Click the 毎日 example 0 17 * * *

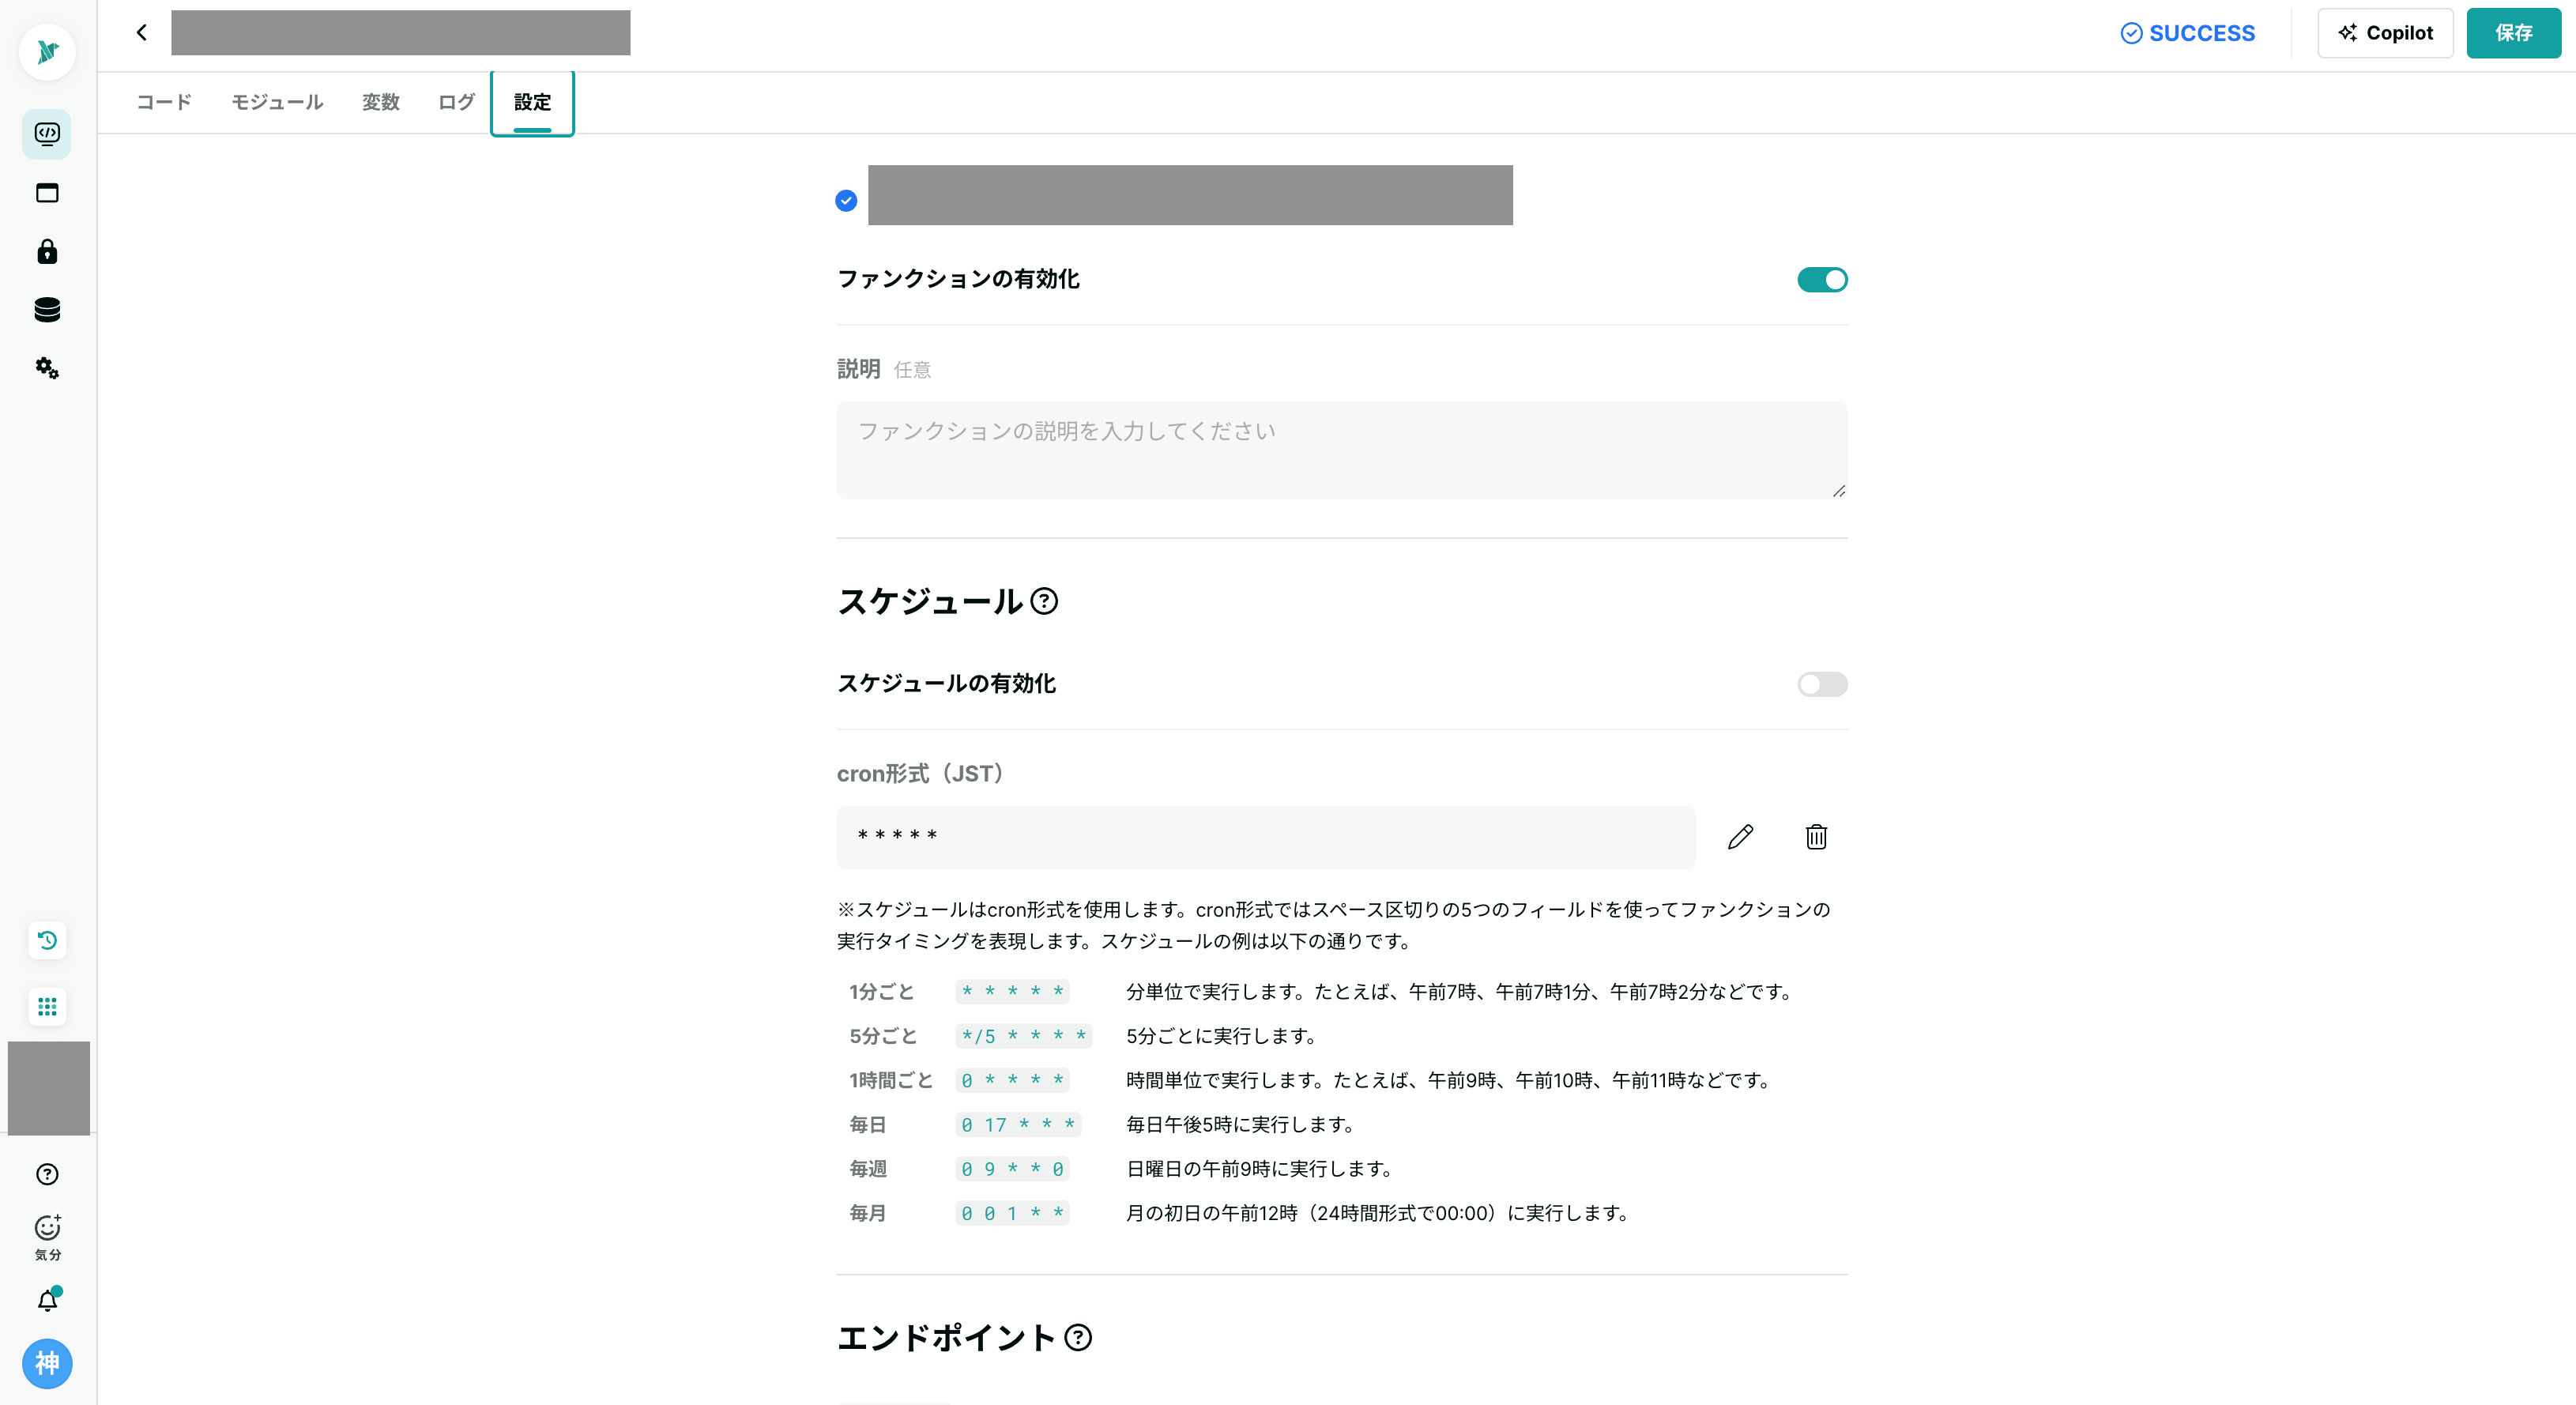point(1018,1124)
